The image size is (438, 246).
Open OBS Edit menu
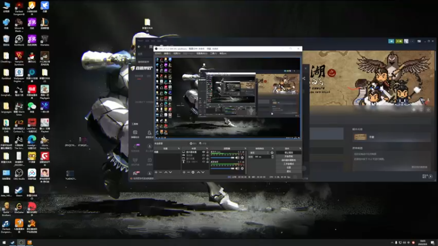tap(168, 54)
